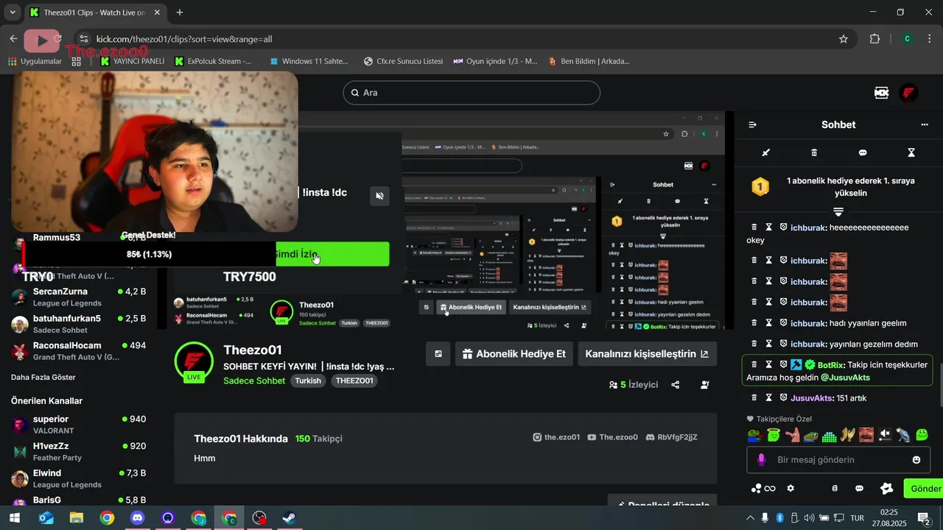The image size is (943, 530).
Task: Click the channel points infinity icon
Action: (763, 489)
